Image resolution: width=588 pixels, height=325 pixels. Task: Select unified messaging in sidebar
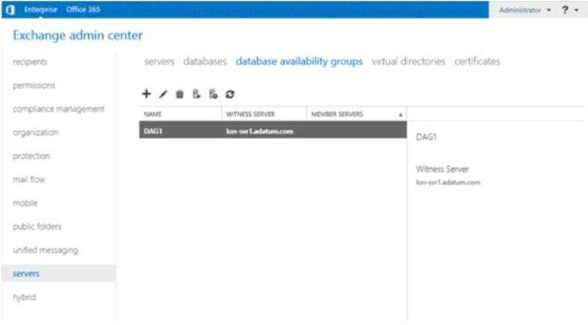(46, 250)
